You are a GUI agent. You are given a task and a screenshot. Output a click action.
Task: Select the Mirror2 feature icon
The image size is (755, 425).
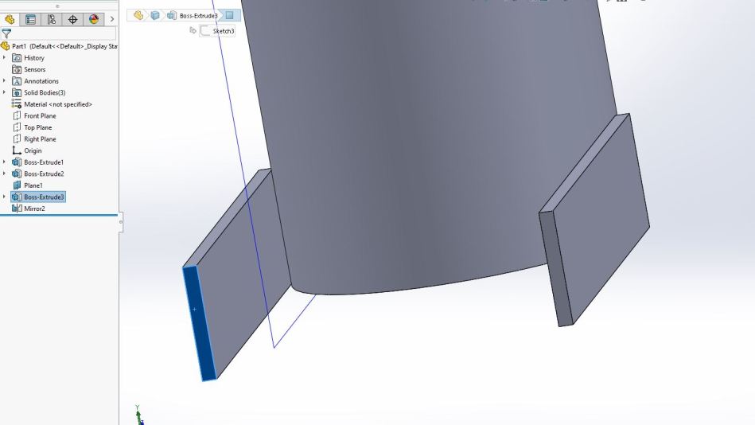pyautogui.click(x=17, y=209)
